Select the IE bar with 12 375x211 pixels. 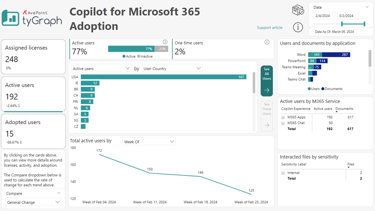click(x=90, y=83)
